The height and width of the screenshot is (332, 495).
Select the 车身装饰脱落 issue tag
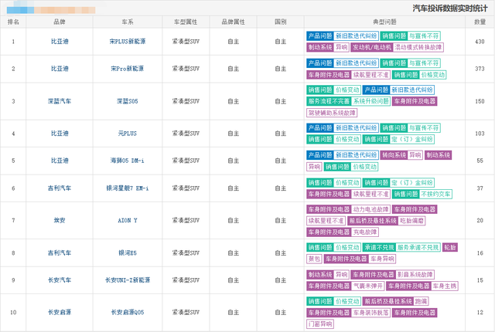(x=371, y=313)
